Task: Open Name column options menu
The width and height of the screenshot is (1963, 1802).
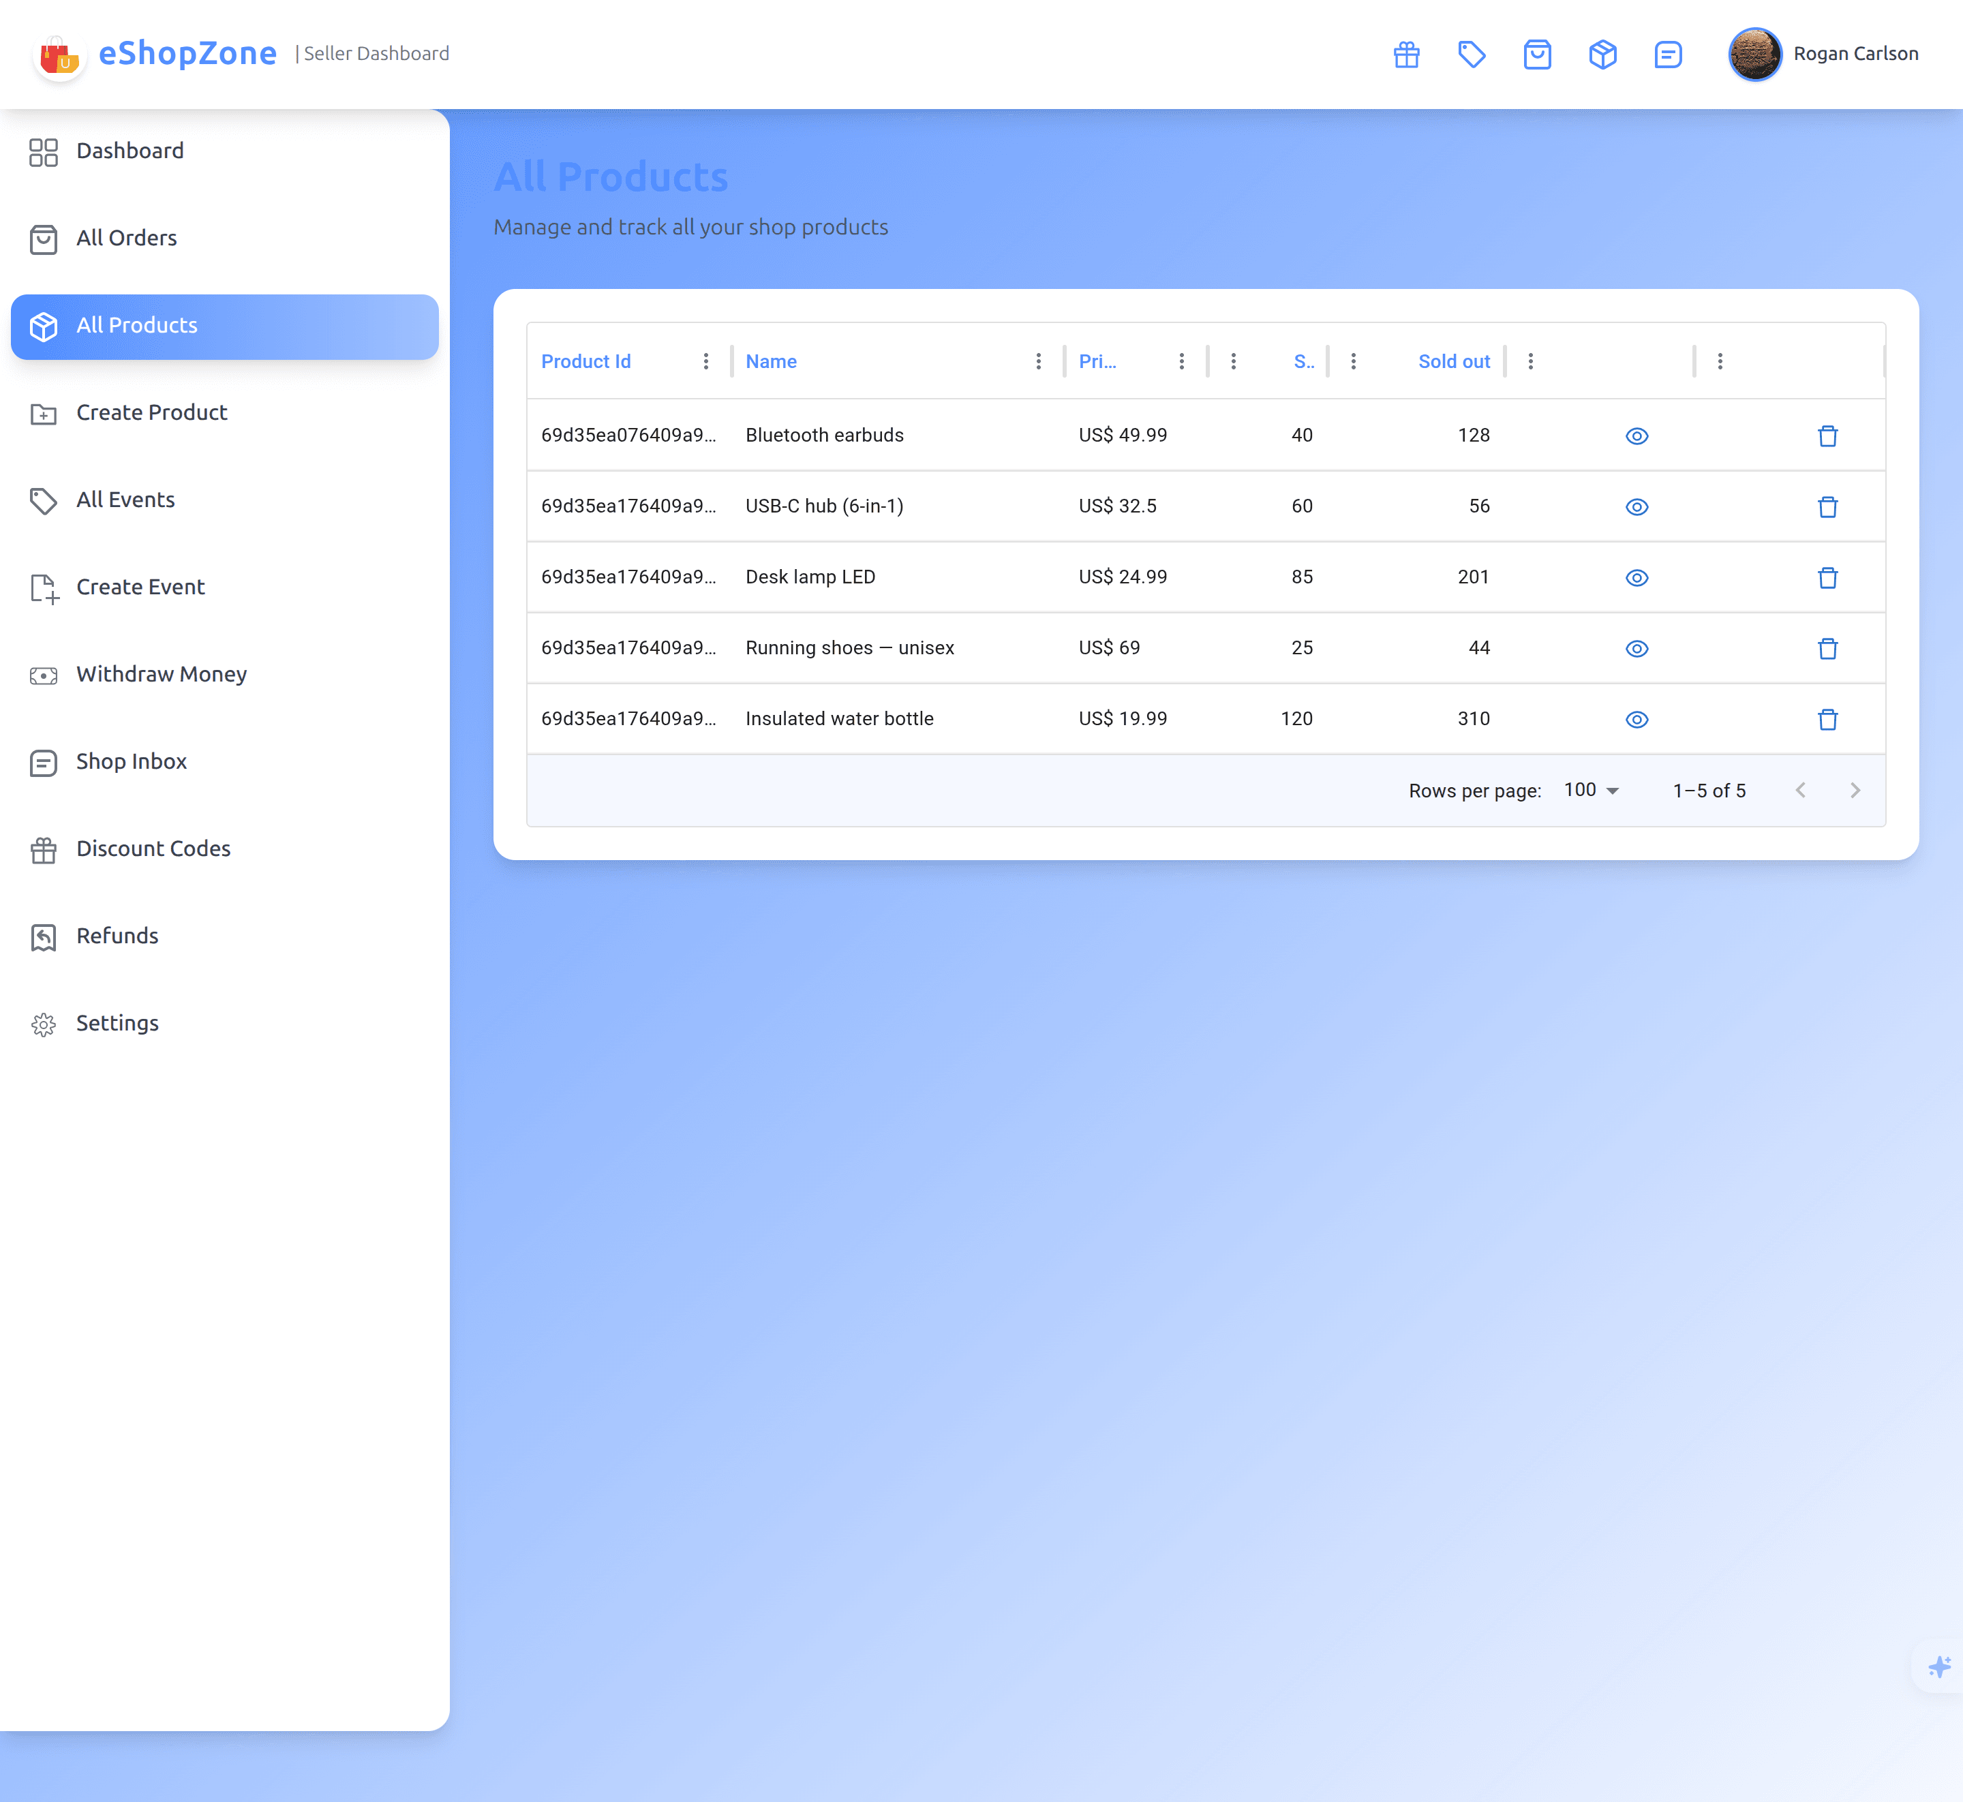Action: (1037, 362)
